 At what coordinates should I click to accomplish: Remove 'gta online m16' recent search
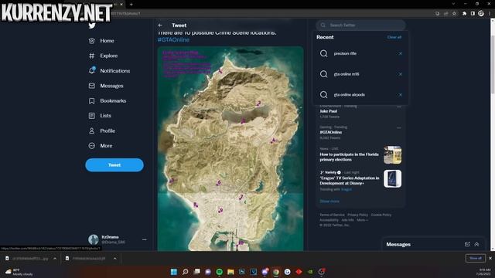coord(401,74)
